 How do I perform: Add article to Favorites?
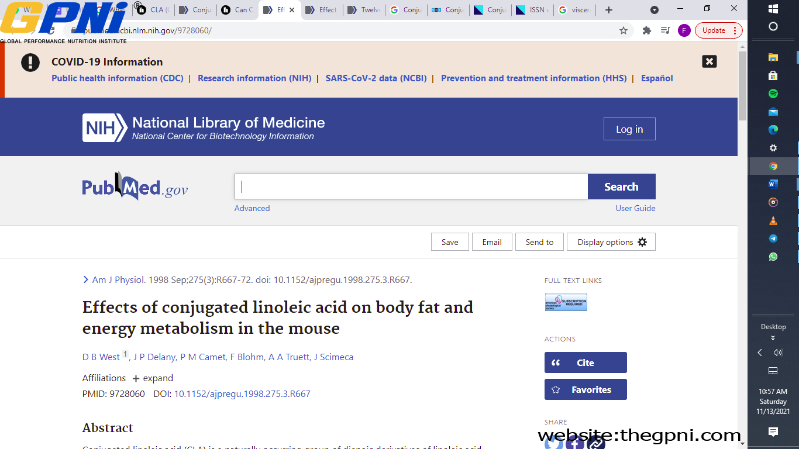click(586, 389)
